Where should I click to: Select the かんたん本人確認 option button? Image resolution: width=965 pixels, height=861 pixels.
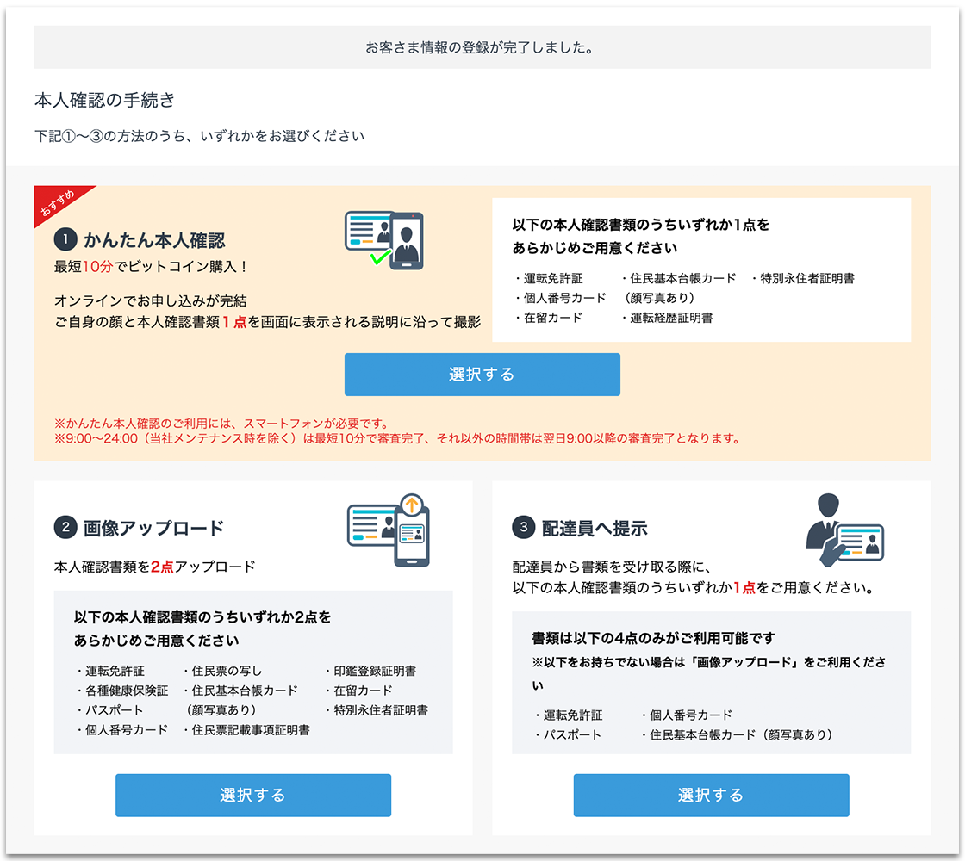tap(482, 375)
